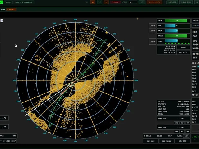The height and width of the screenshot is (149, 199).
Task: Toggle the VRM2 OFF field
Action: pyautogui.click(x=174, y=127)
